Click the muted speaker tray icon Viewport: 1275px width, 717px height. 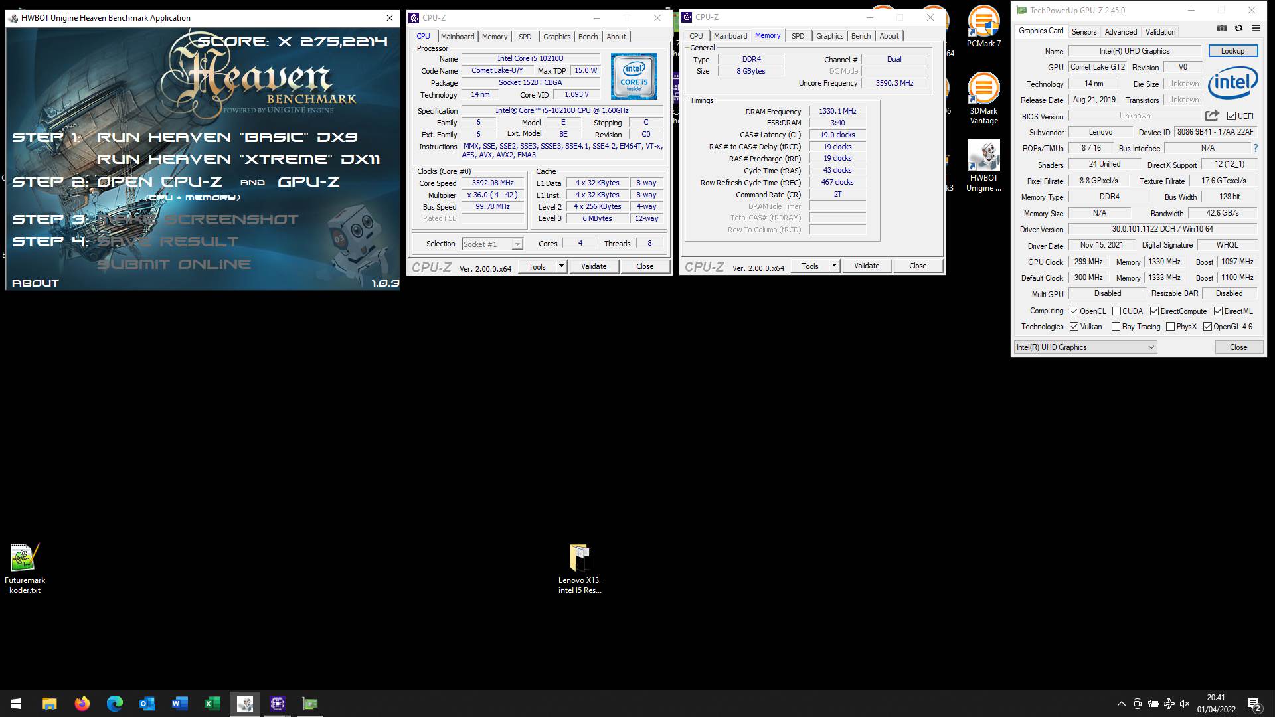click(1185, 704)
